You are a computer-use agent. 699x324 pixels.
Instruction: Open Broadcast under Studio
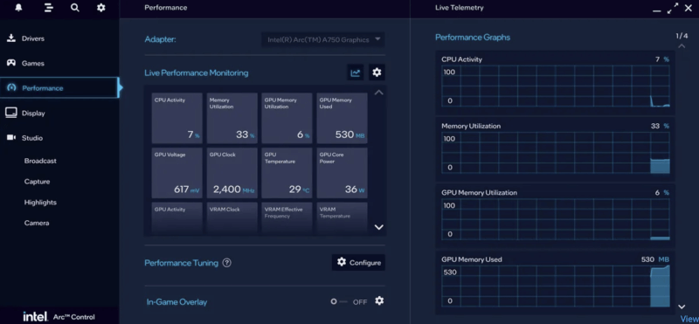(40, 161)
